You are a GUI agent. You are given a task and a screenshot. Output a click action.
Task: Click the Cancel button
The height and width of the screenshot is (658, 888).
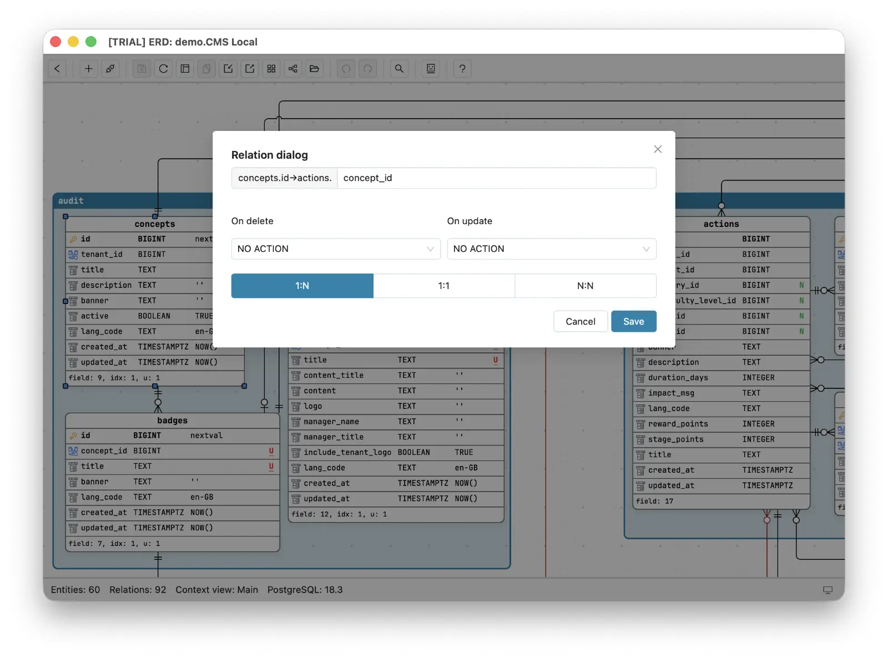click(x=581, y=321)
